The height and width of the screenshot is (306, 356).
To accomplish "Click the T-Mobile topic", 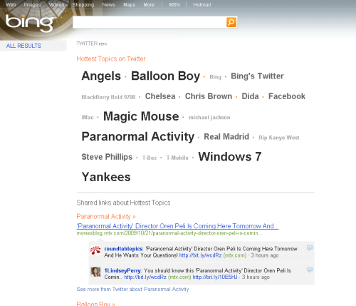I will pyautogui.click(x=177, y=158).
